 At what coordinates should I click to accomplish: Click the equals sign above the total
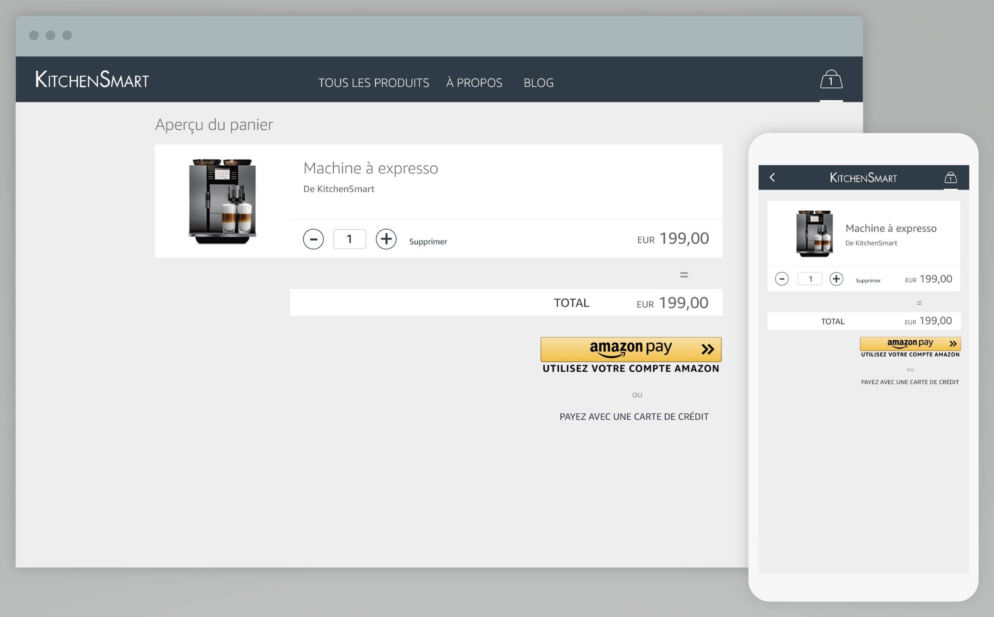[684, 274]
